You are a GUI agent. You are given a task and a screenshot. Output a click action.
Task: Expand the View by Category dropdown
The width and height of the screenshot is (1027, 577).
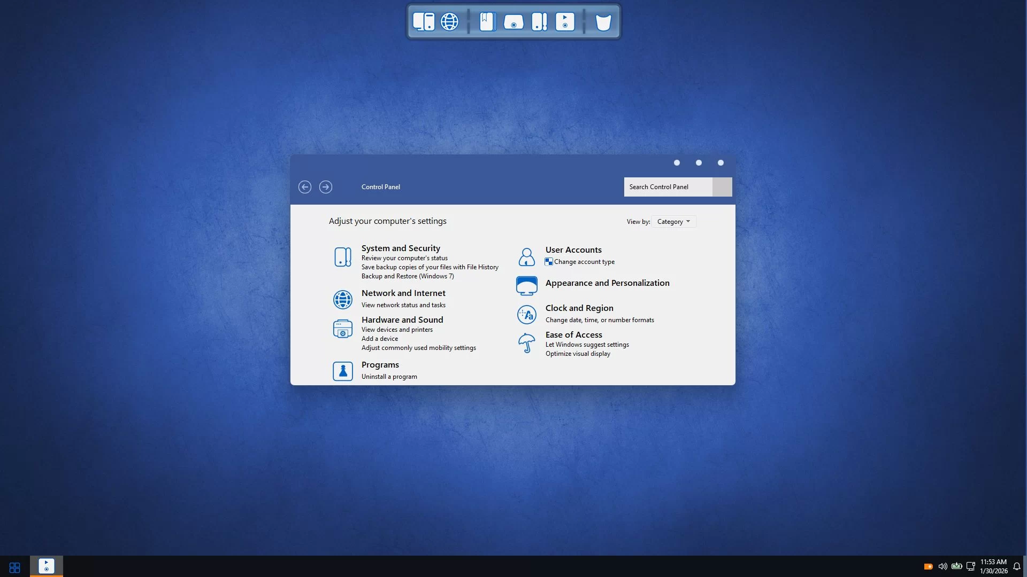pos(673,222)
